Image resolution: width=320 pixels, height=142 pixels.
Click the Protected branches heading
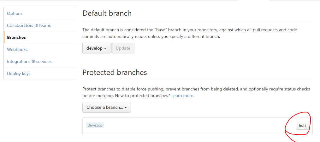(x=115, y=72)
